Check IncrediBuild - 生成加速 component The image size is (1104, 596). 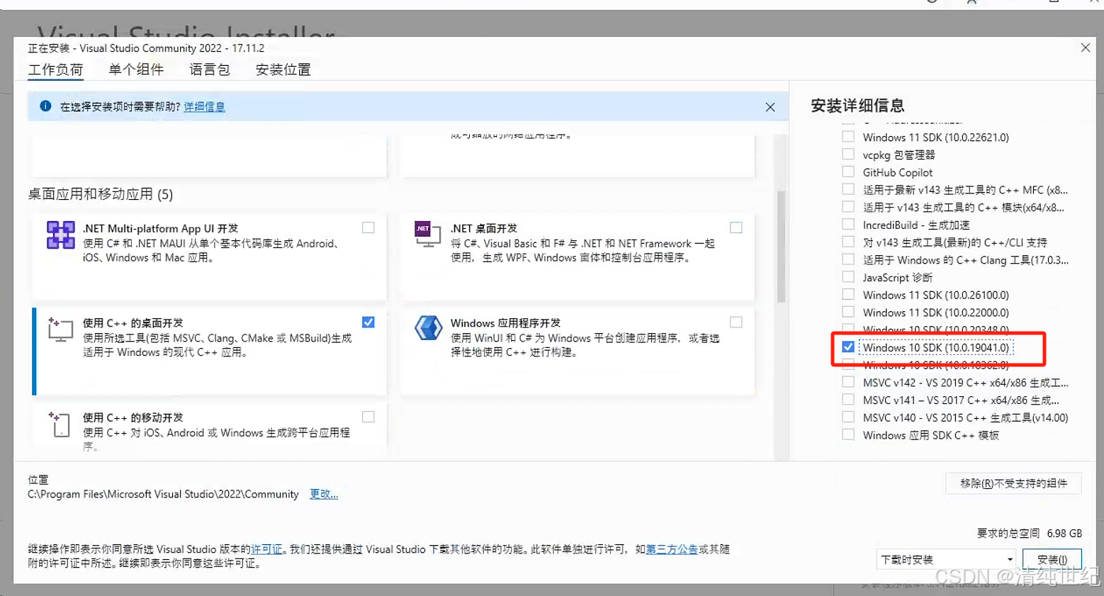(848, 225)
